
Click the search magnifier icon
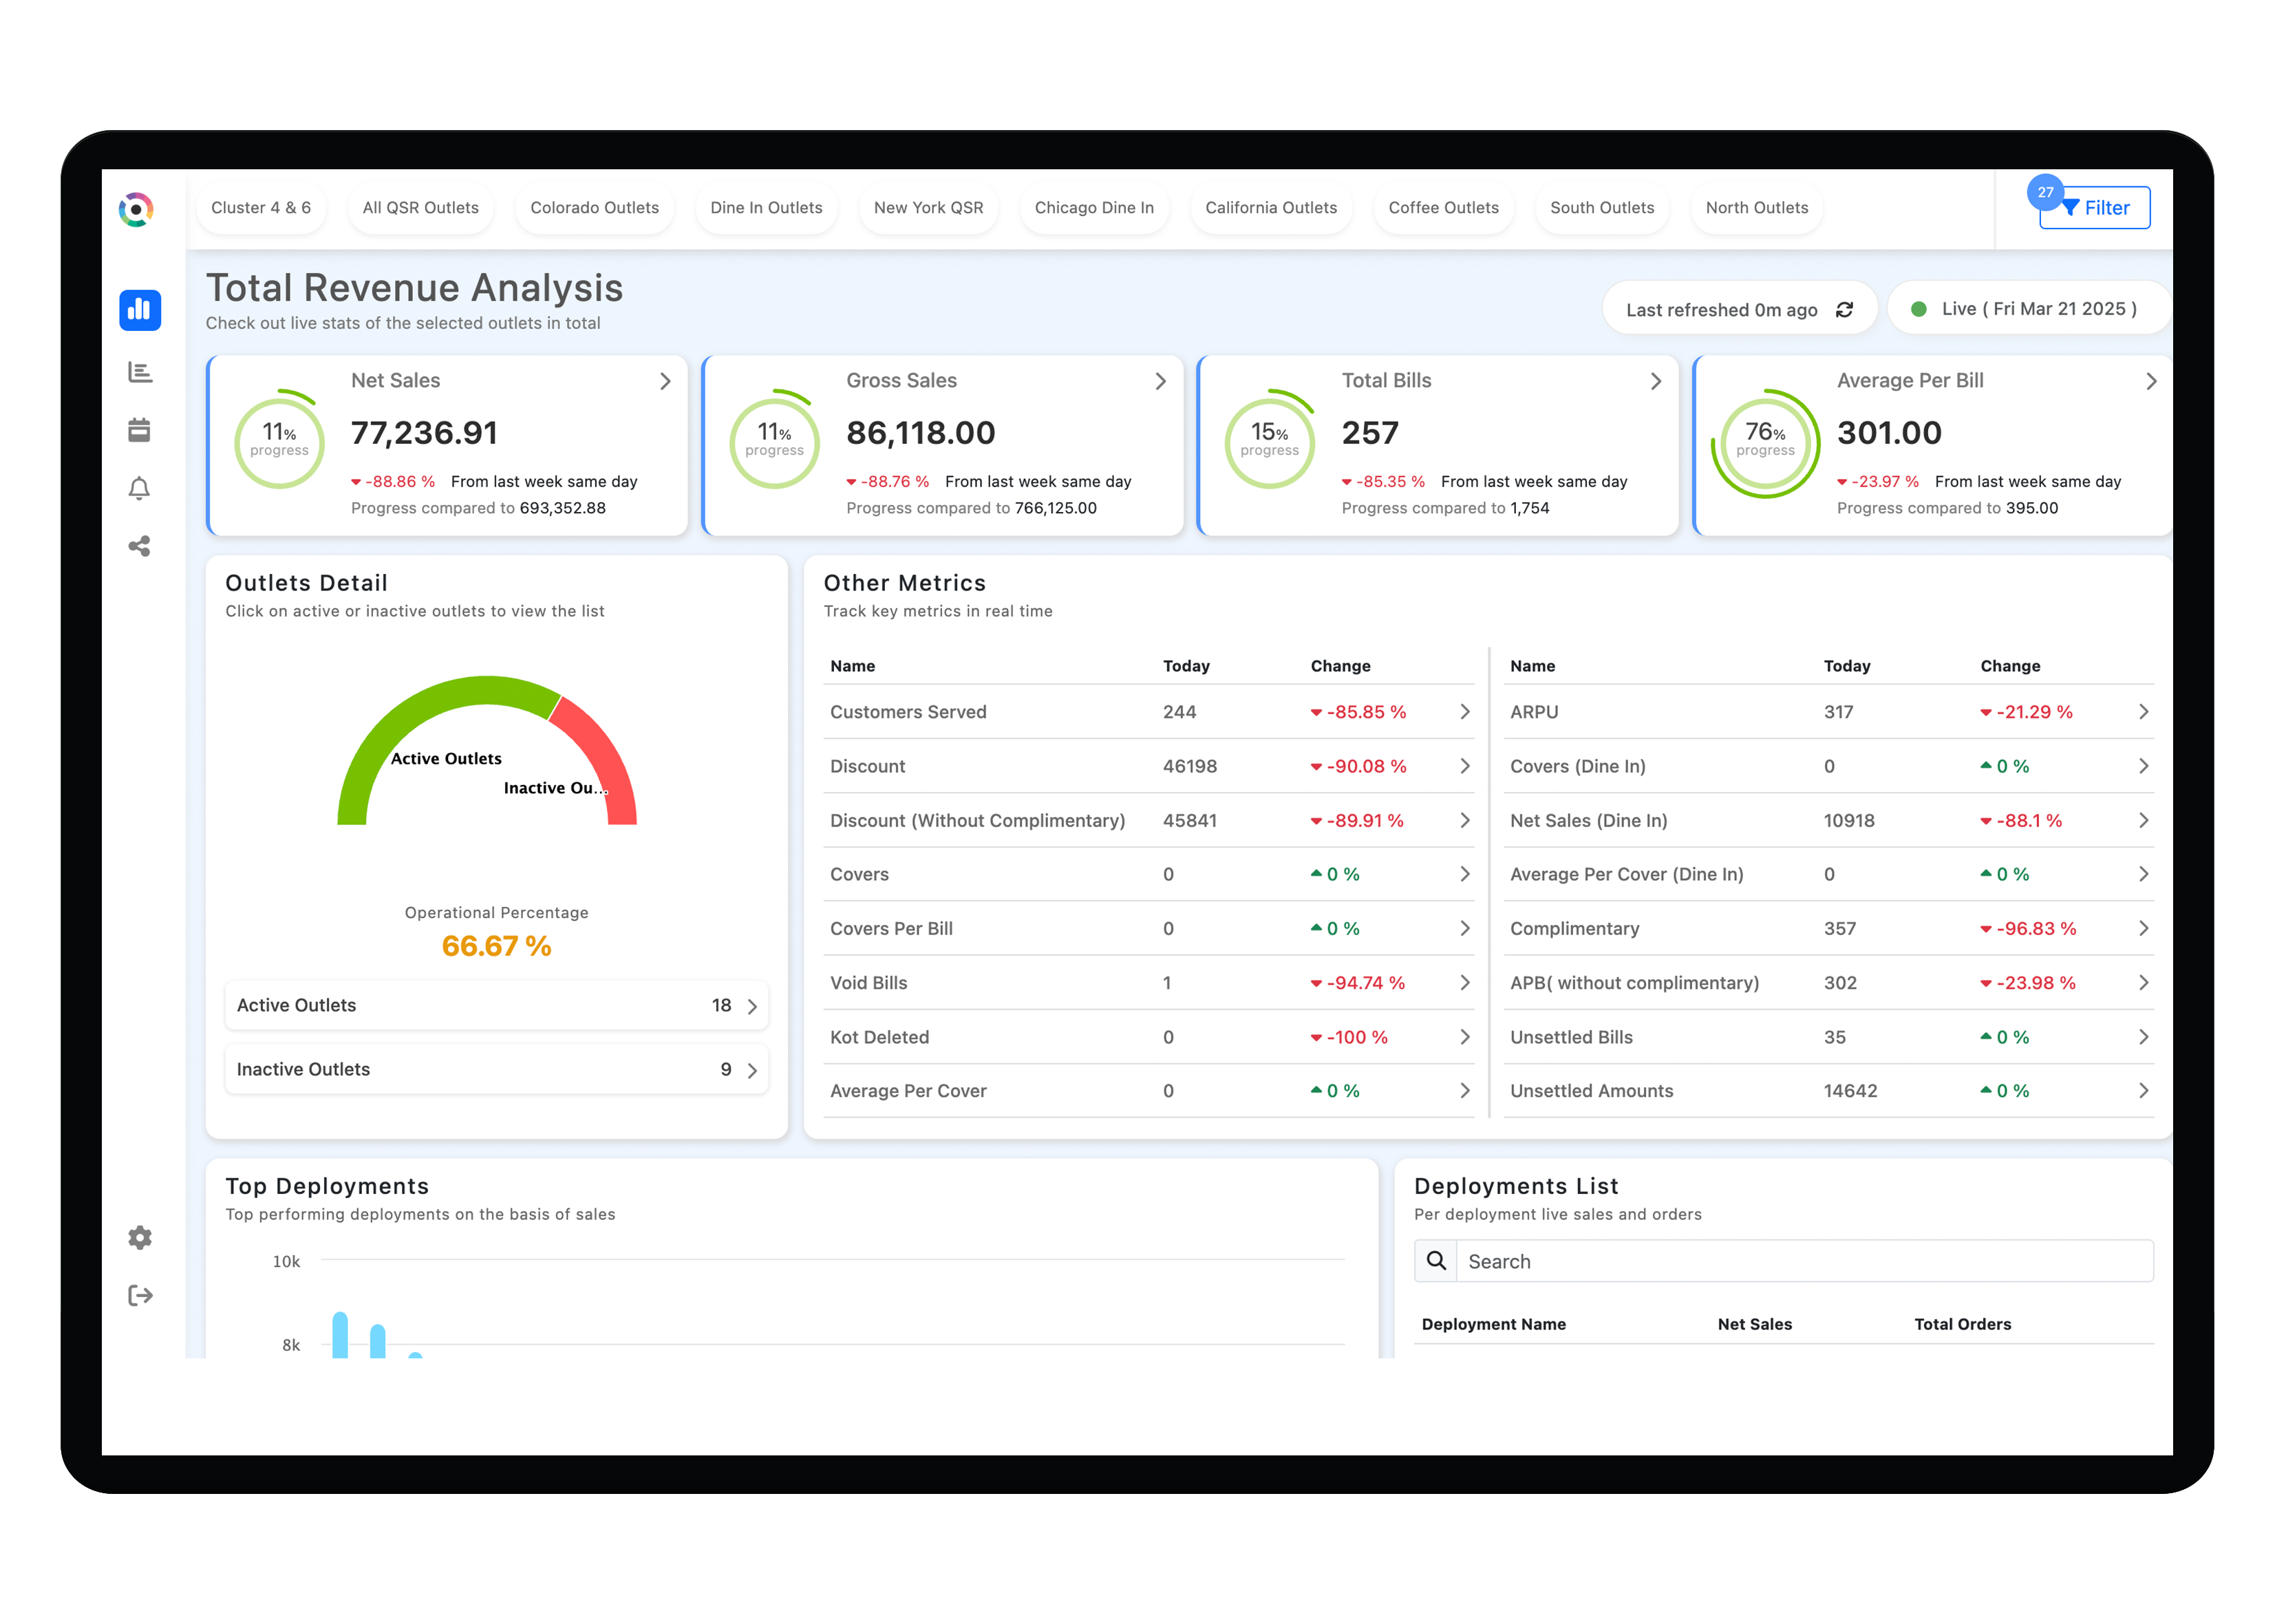pos(1436,1261)
